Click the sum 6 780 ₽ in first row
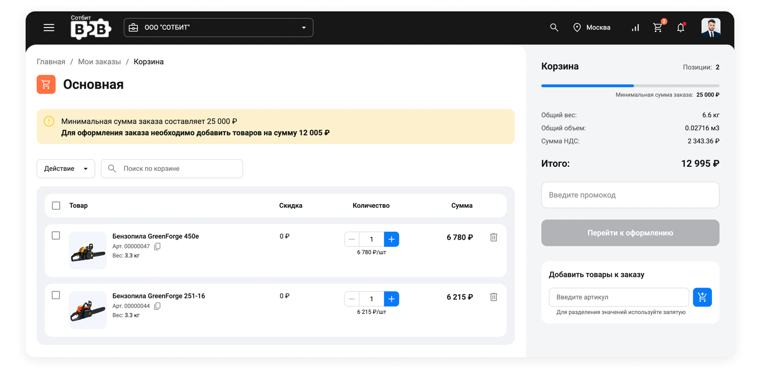759x380 pixels. click(x=460, y=237)
